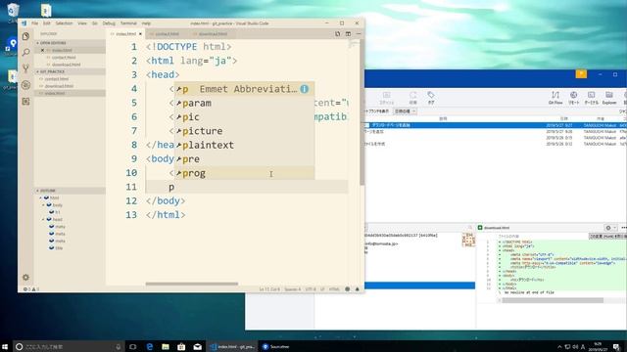Screen dimensions: 627x352
Task: Open the Terminal icon in the Sourcetree toolbar
Action: point(591,98)
